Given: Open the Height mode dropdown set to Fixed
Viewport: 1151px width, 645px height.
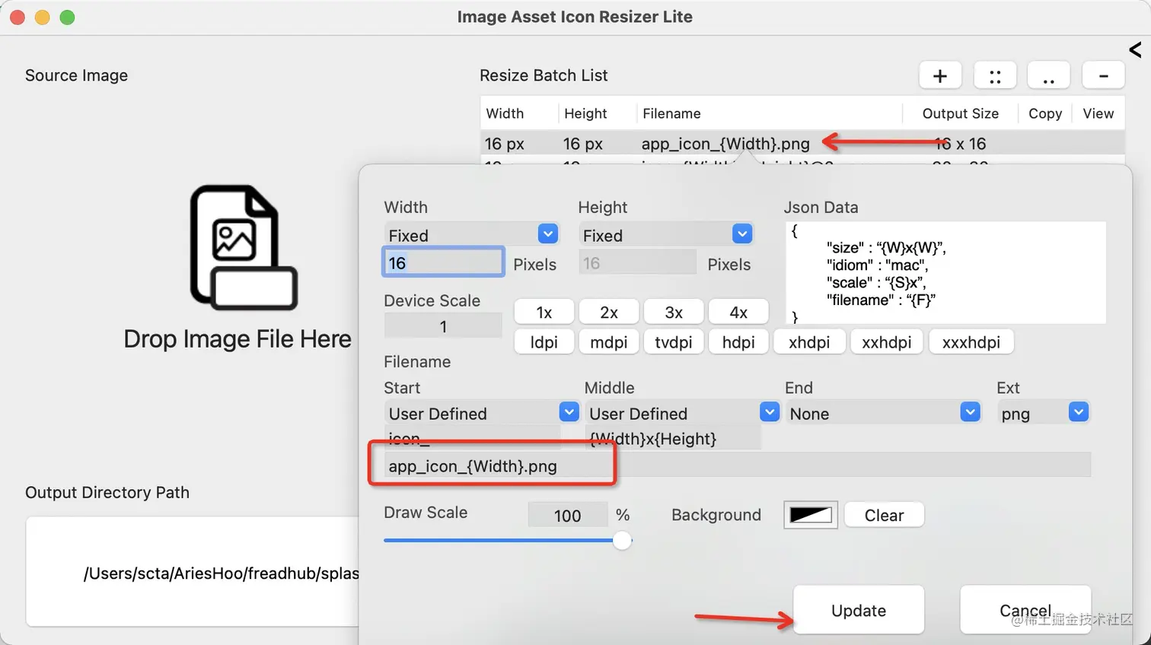Looking at the screenshot, I should click(x=666, y=234).
